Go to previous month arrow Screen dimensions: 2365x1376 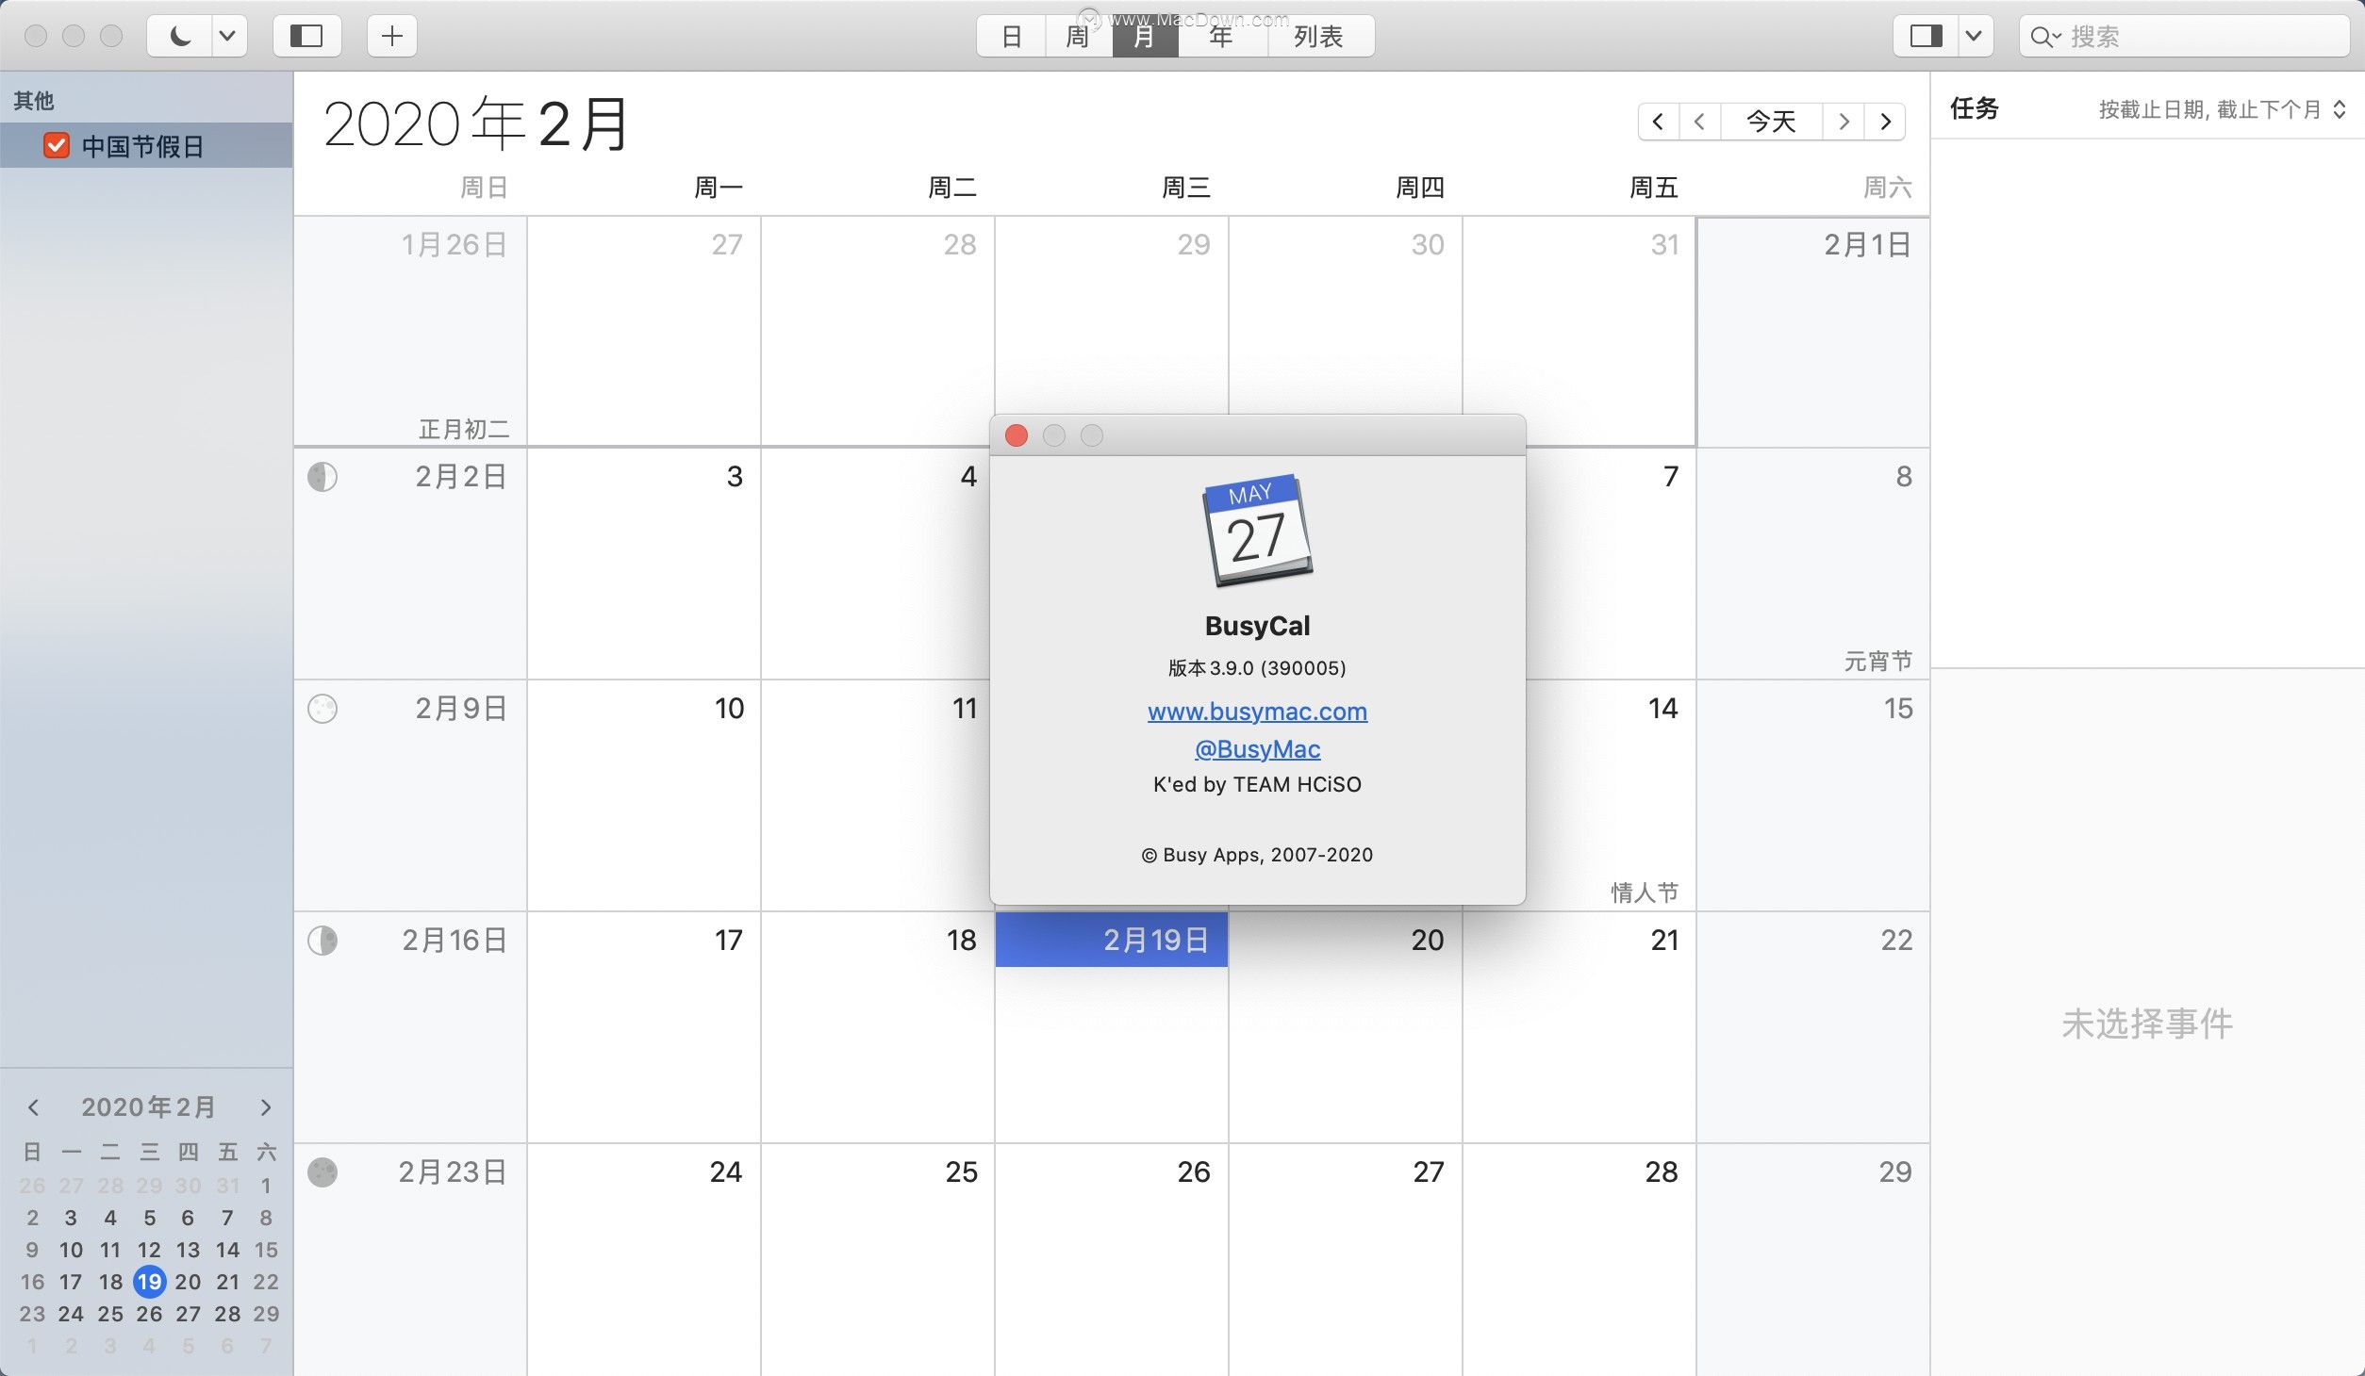(x=1700, y=121)
